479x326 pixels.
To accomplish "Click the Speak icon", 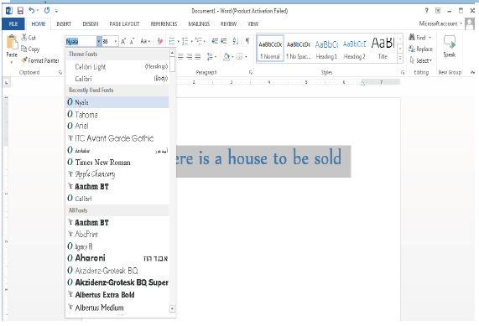I will [x=450, y=46].
